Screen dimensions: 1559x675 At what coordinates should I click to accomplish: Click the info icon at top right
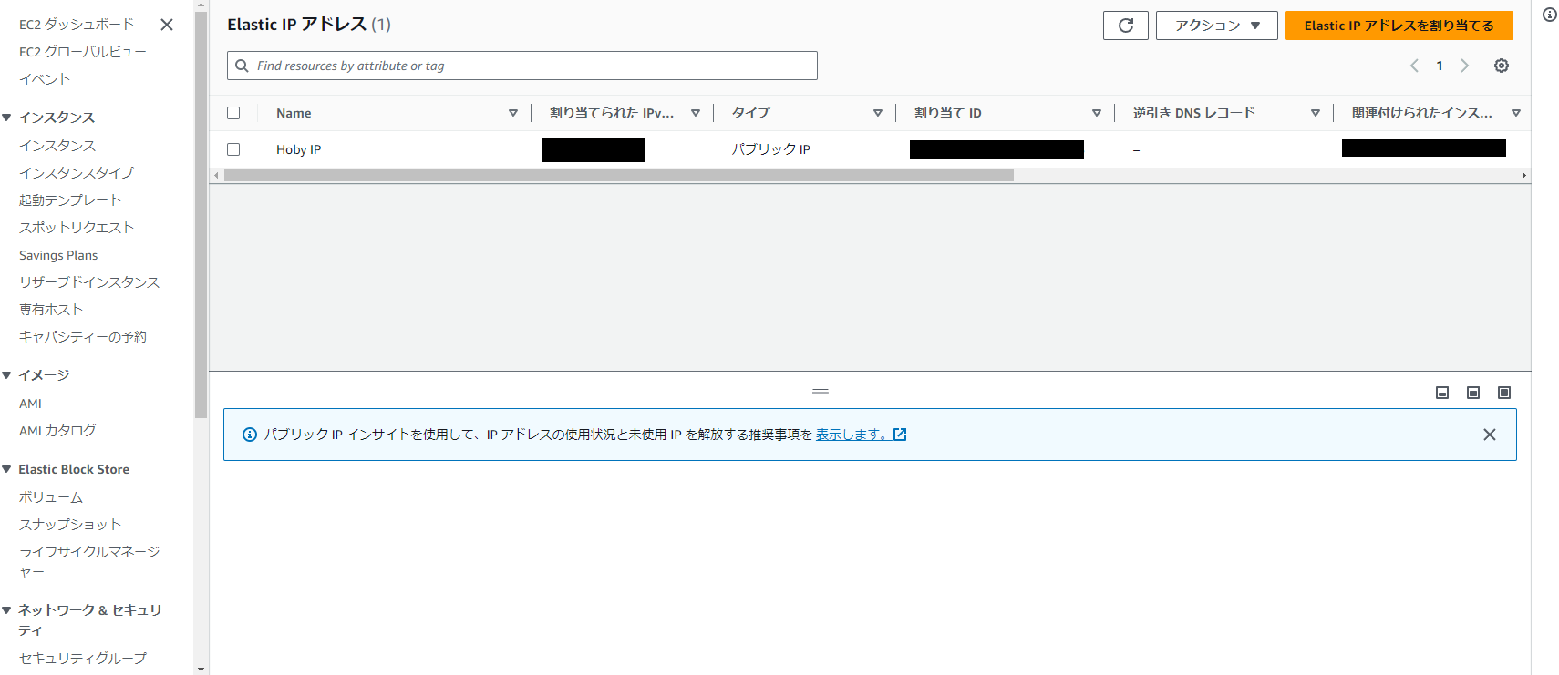pyautogui.click(x=1550, y=15)
